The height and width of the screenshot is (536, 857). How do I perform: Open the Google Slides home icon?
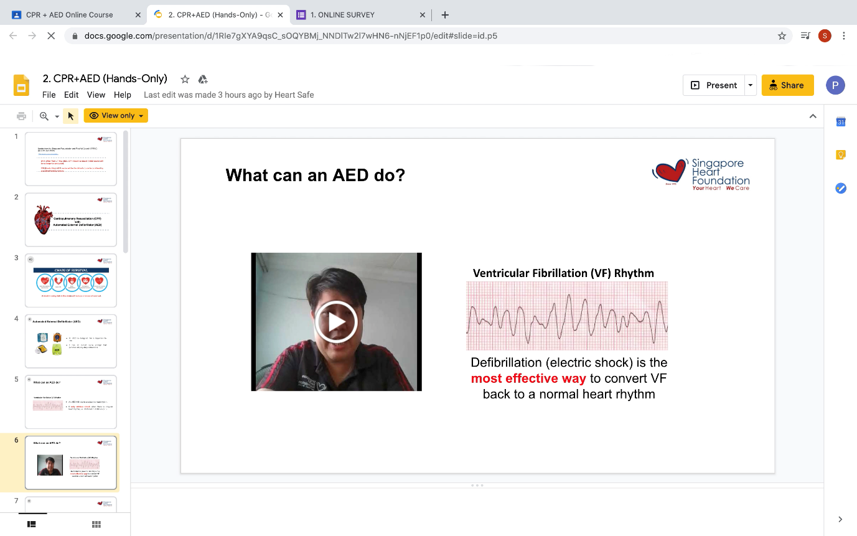[x=22, y=86]
